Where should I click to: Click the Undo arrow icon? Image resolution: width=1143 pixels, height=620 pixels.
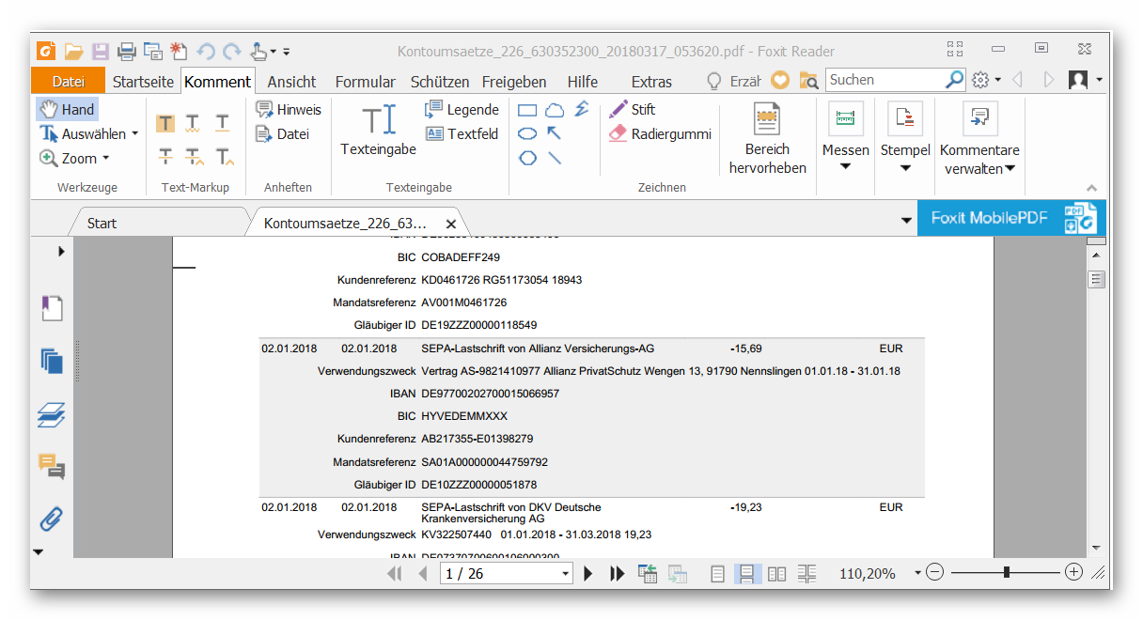(x=206, y=52)
